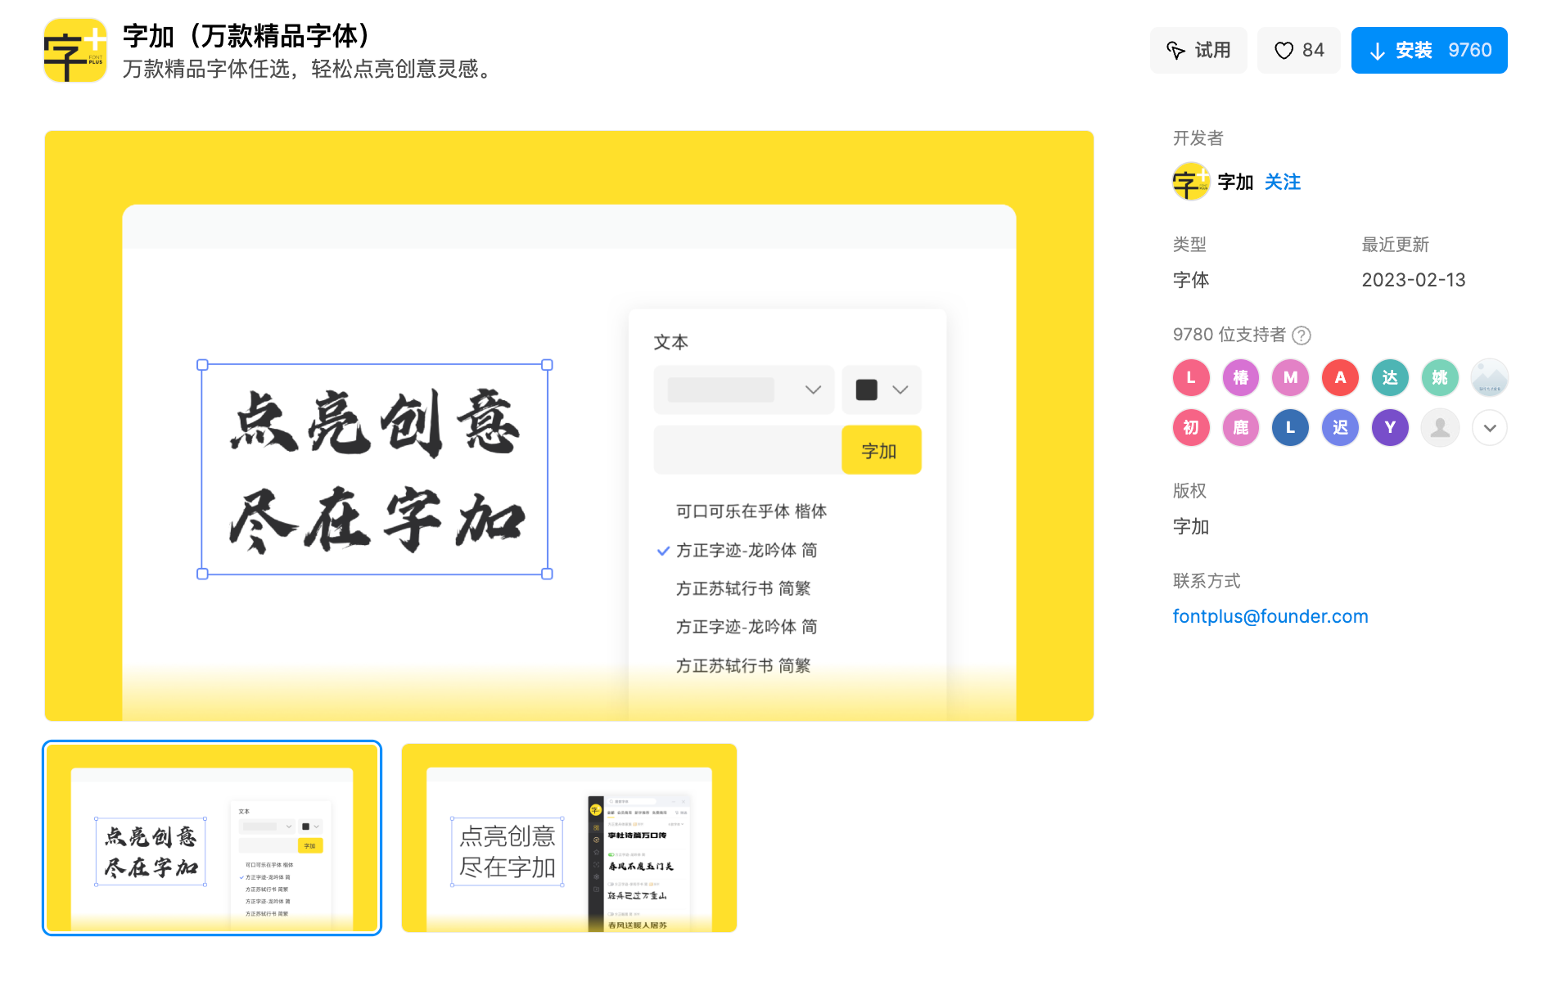The height and width of the screenshot is (982, 1552).
Task: Open the purple Y supporter avatar
Action: coord(1390,427)
